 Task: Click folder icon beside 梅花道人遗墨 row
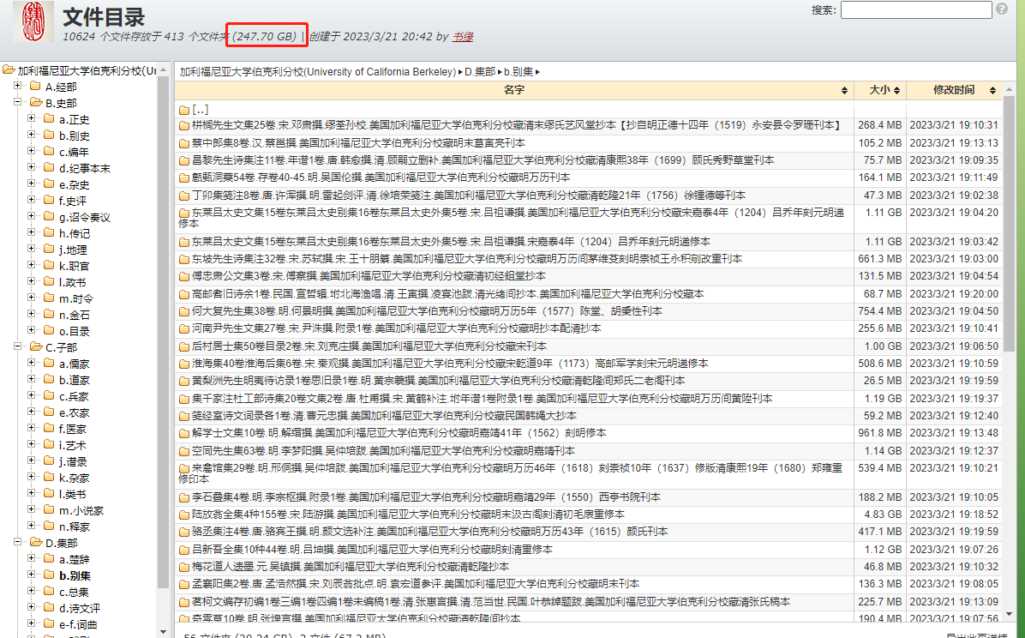pyautogui.click(x=184, y=567)
